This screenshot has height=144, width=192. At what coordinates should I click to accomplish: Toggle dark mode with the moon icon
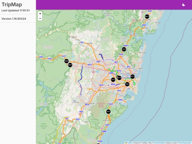click(x=183, y=5)
